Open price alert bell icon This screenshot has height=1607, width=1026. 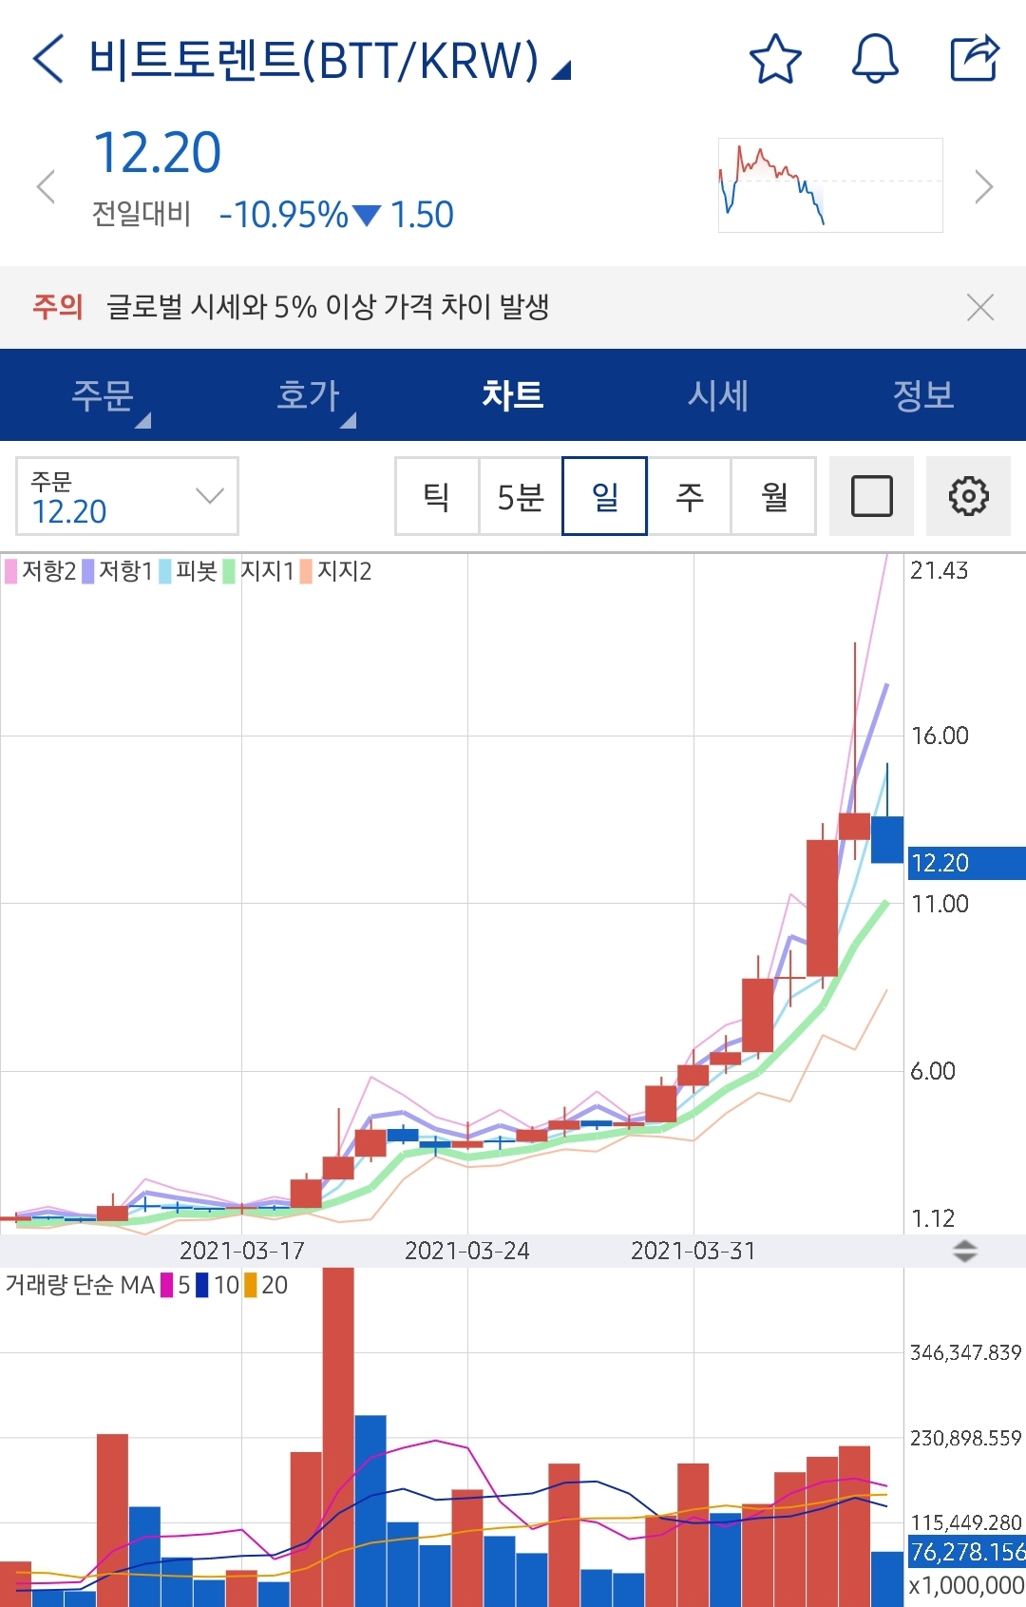point(875,59)
